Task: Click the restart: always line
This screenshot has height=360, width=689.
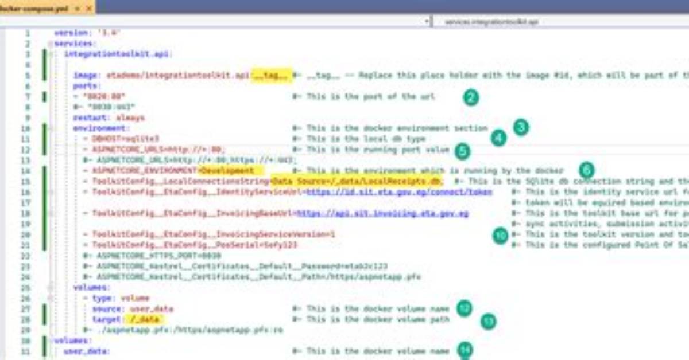Action: tap(109, 118)
